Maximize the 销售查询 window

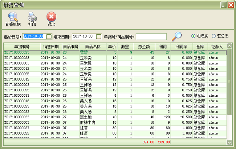(x=223, y=5)
